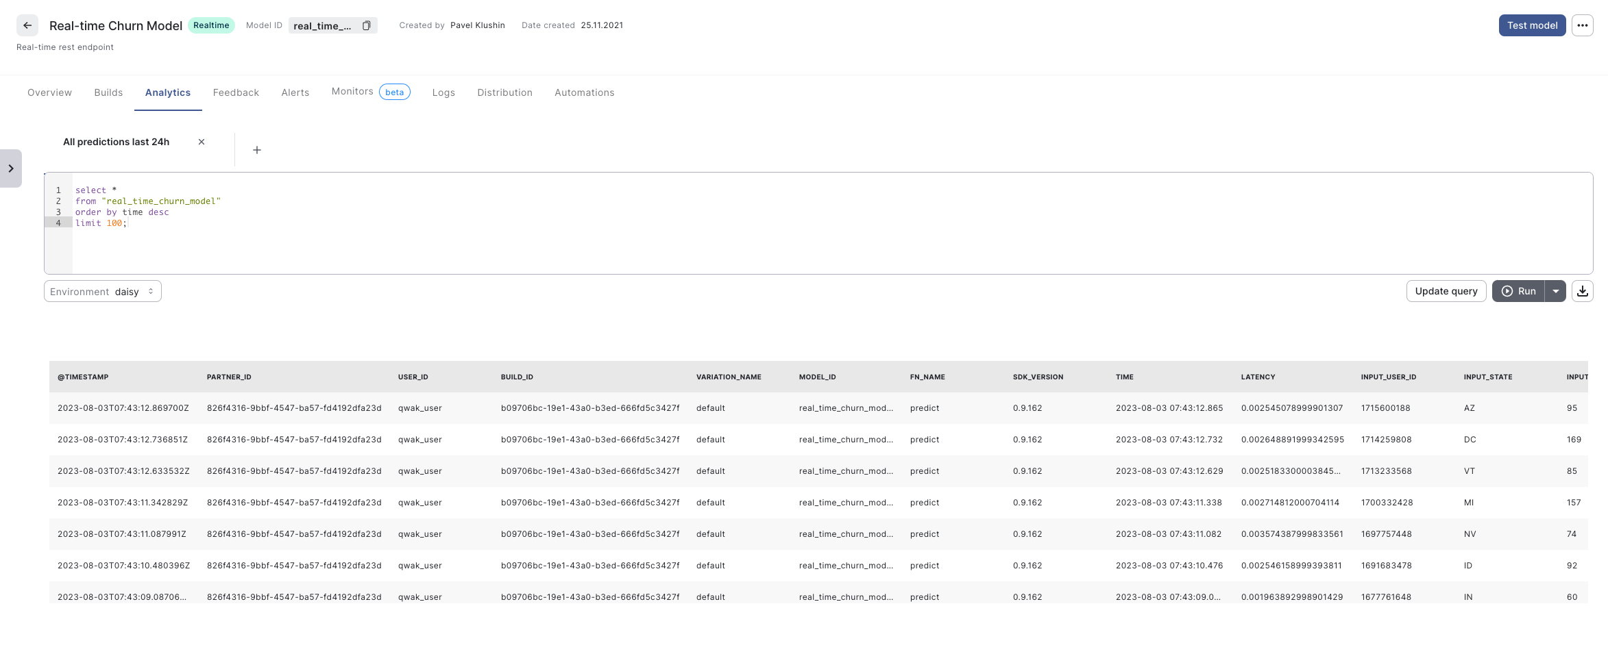Open the Logs tab

(x=443, y=92)
